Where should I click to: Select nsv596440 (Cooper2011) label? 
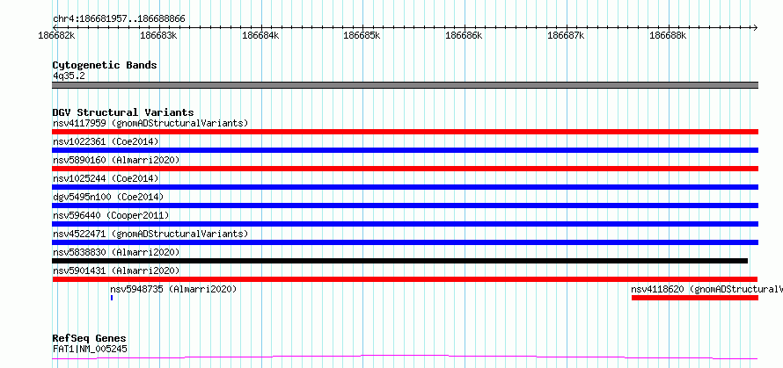click(111, 215)
